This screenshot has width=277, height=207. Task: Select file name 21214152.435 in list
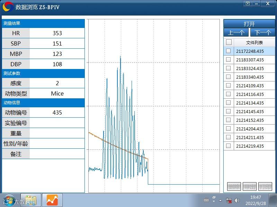click(x=250, y=120)
